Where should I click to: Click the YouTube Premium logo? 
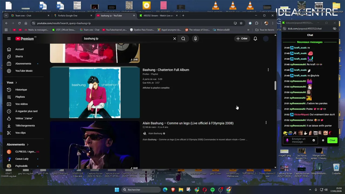[25, 39]
